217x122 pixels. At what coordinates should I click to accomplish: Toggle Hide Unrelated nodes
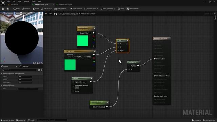point(106,9)
